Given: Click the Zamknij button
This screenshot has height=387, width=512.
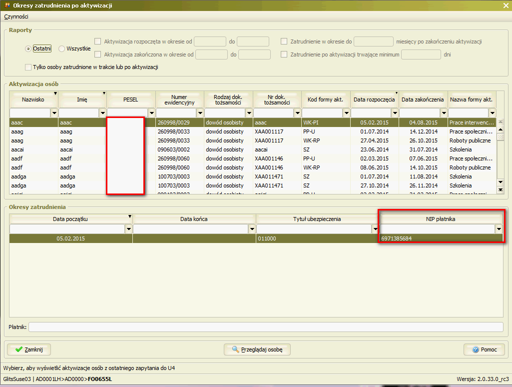Looking at the screenshot, I should point(29,349).
